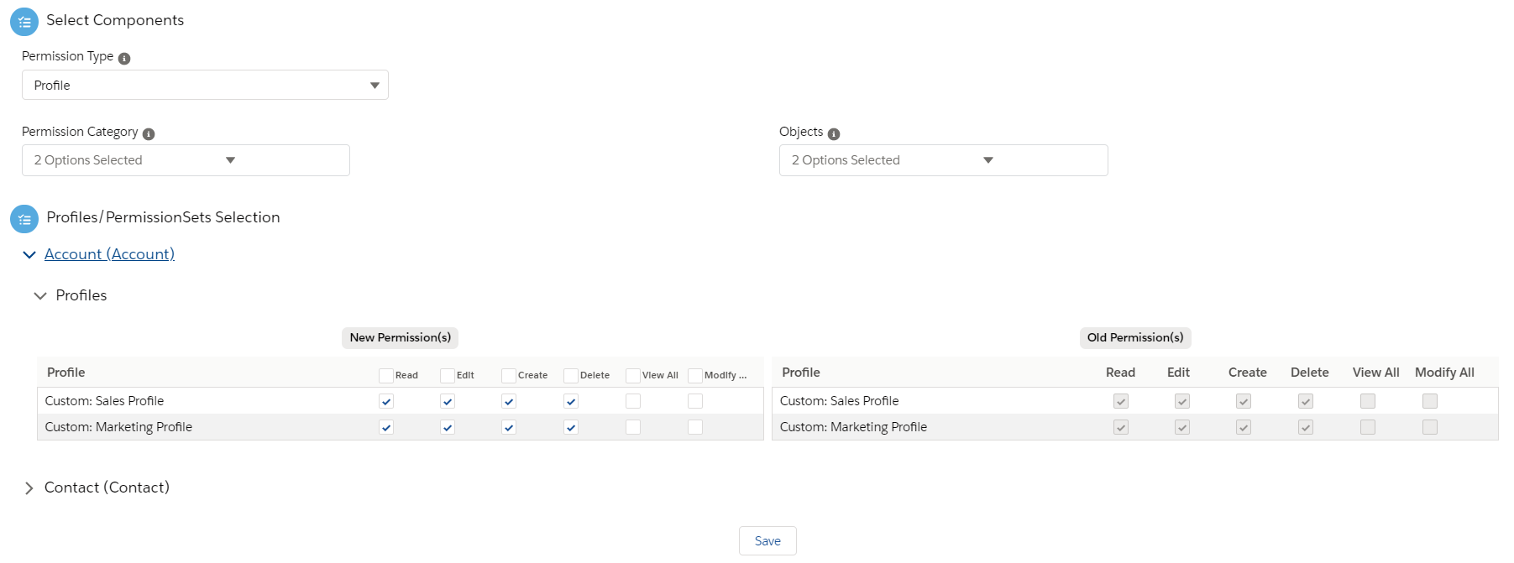Collapse the Profiles subsection chevron
1514x563 pixels.
(x=39, y=296)
